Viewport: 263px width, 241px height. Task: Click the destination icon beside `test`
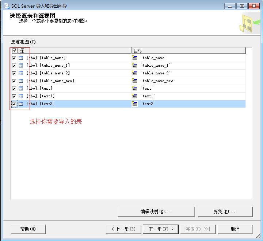click(134, 88)
